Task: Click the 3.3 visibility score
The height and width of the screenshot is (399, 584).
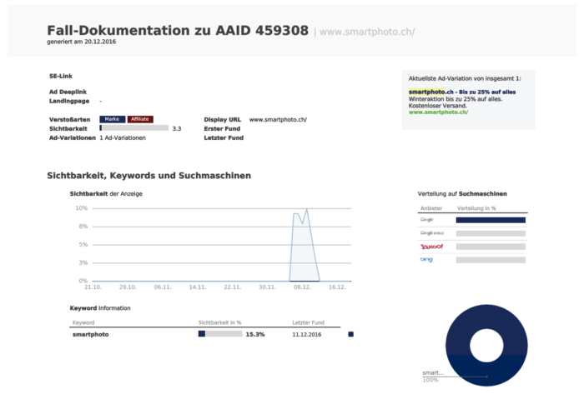Action: (177, 128)
